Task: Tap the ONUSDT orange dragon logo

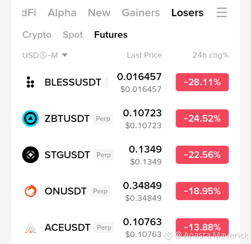Action: tap(30, 191)
